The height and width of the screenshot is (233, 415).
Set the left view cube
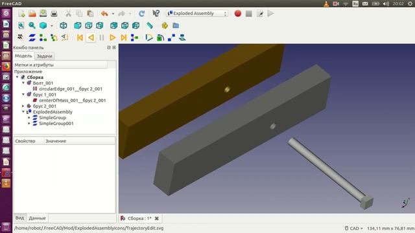136,26
